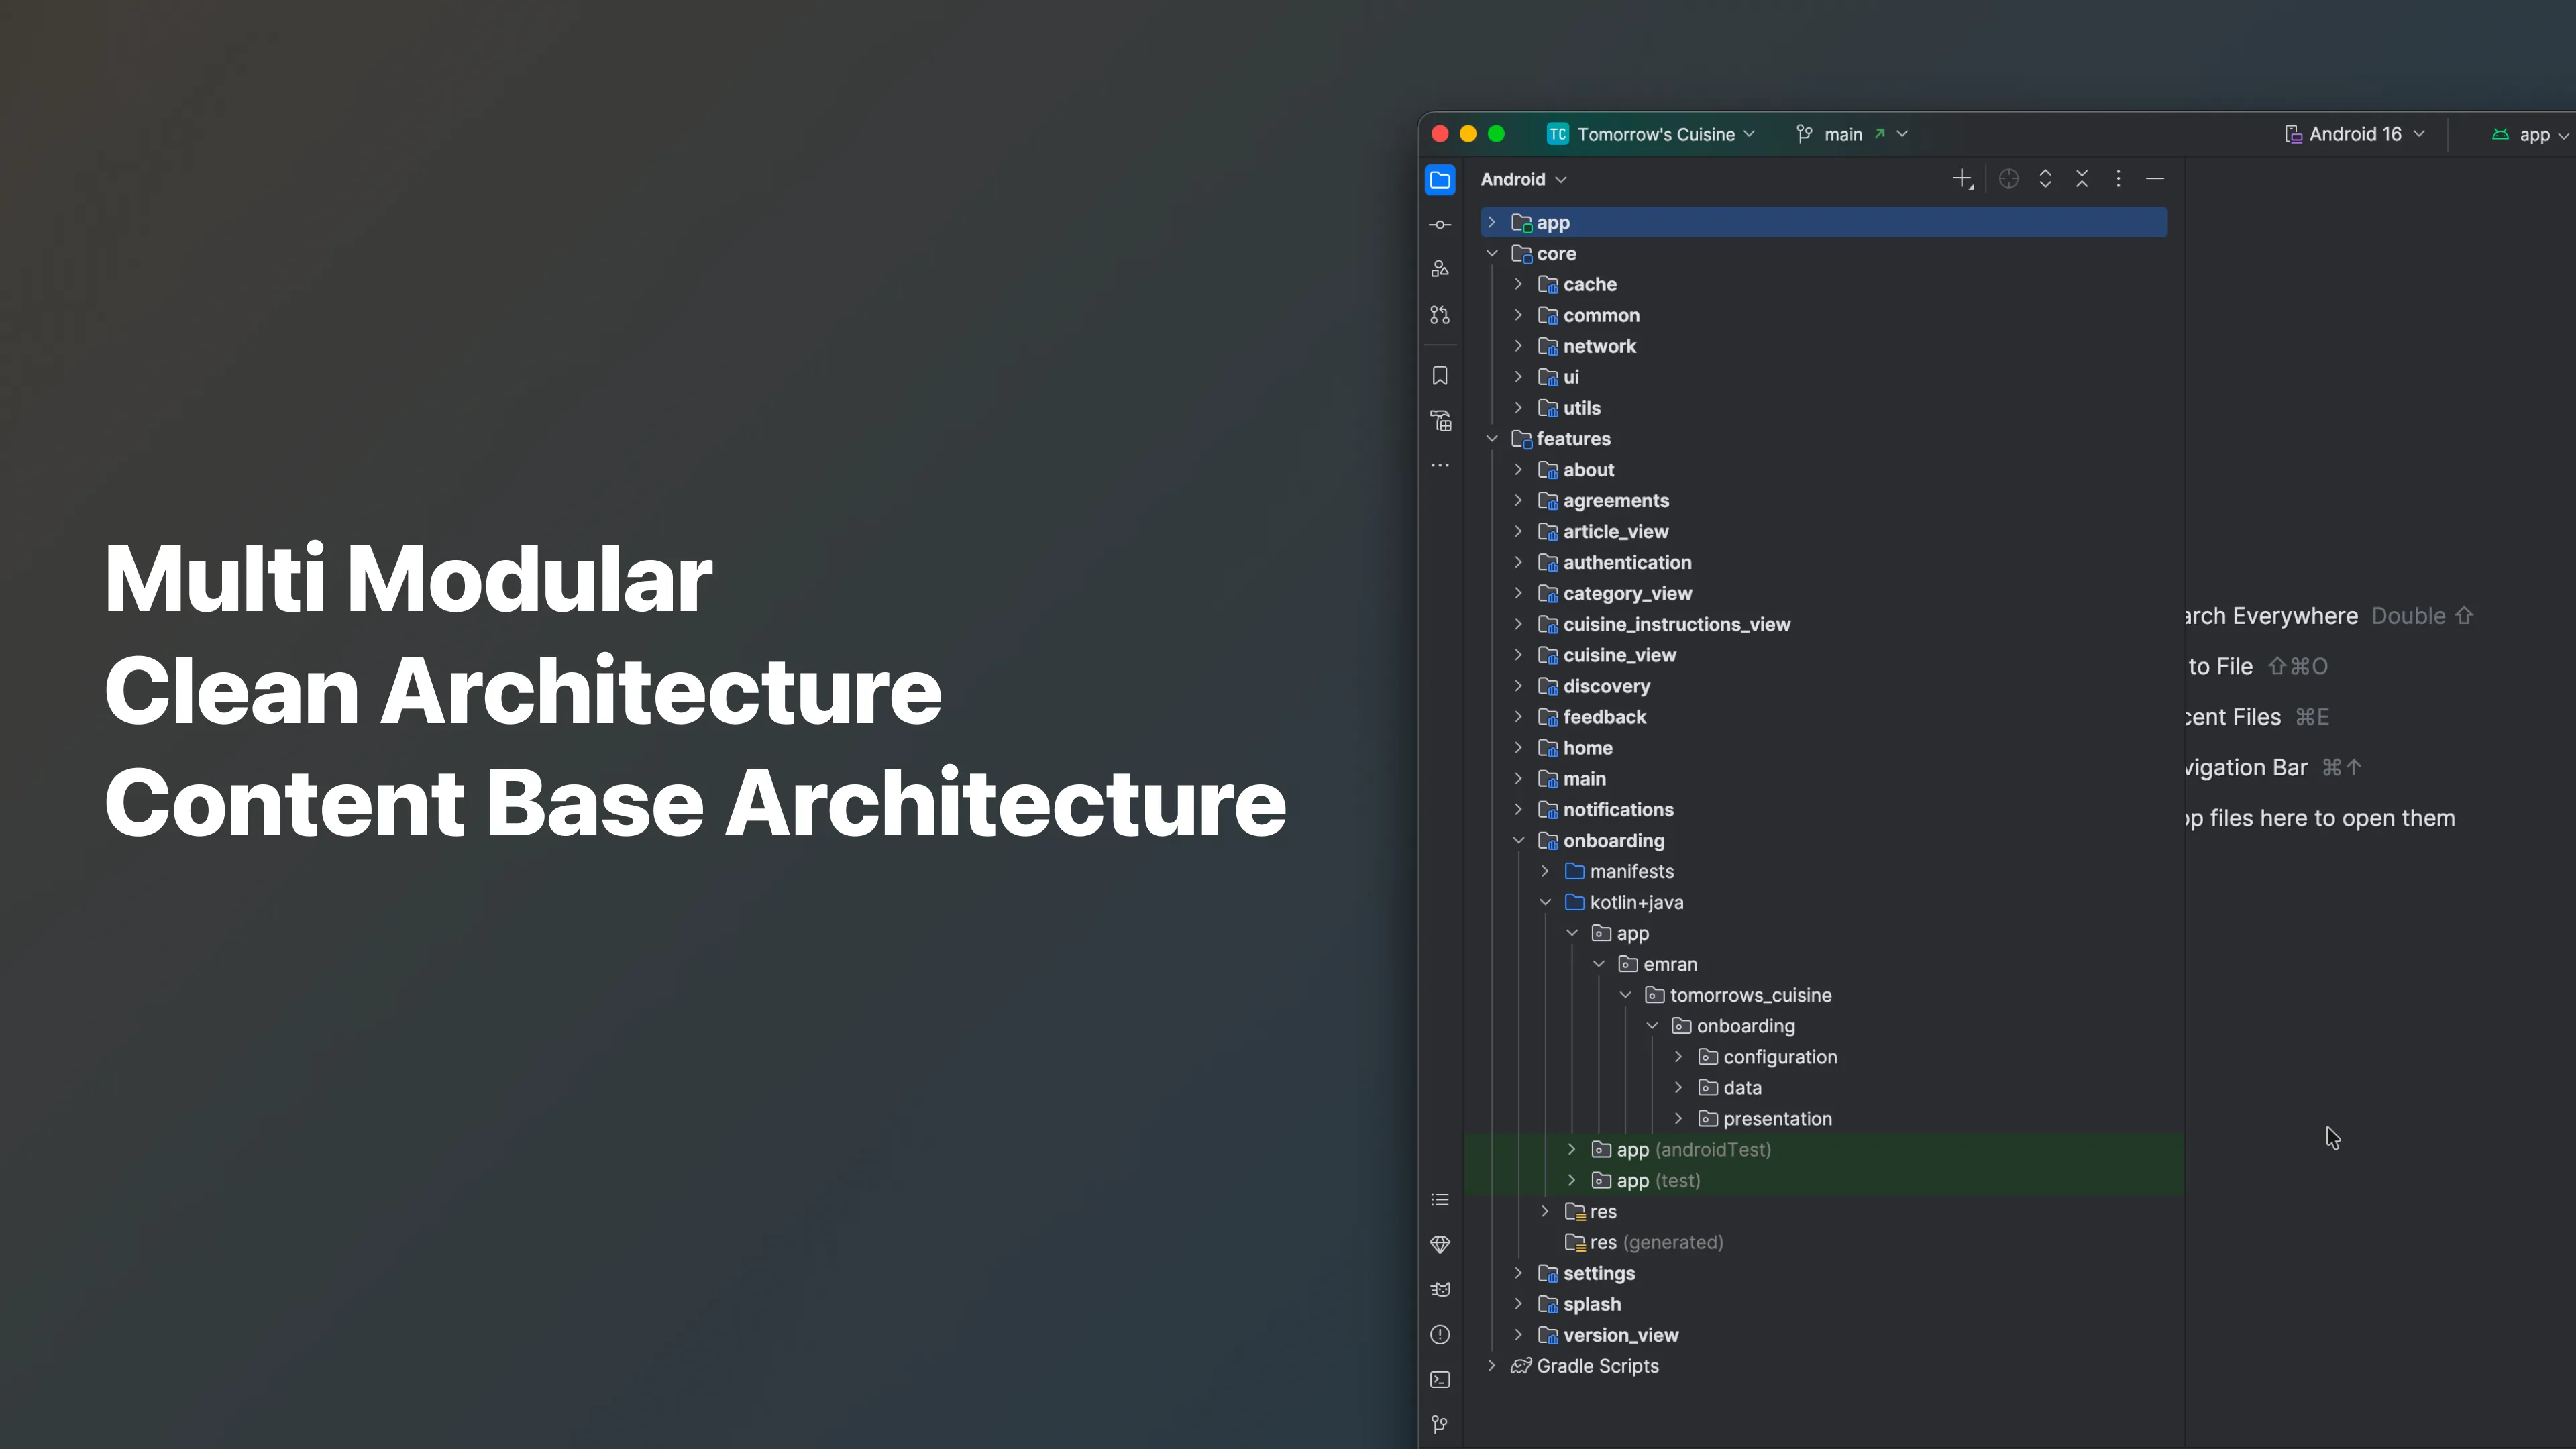Collapse the features folder

tap(1492, 439)
